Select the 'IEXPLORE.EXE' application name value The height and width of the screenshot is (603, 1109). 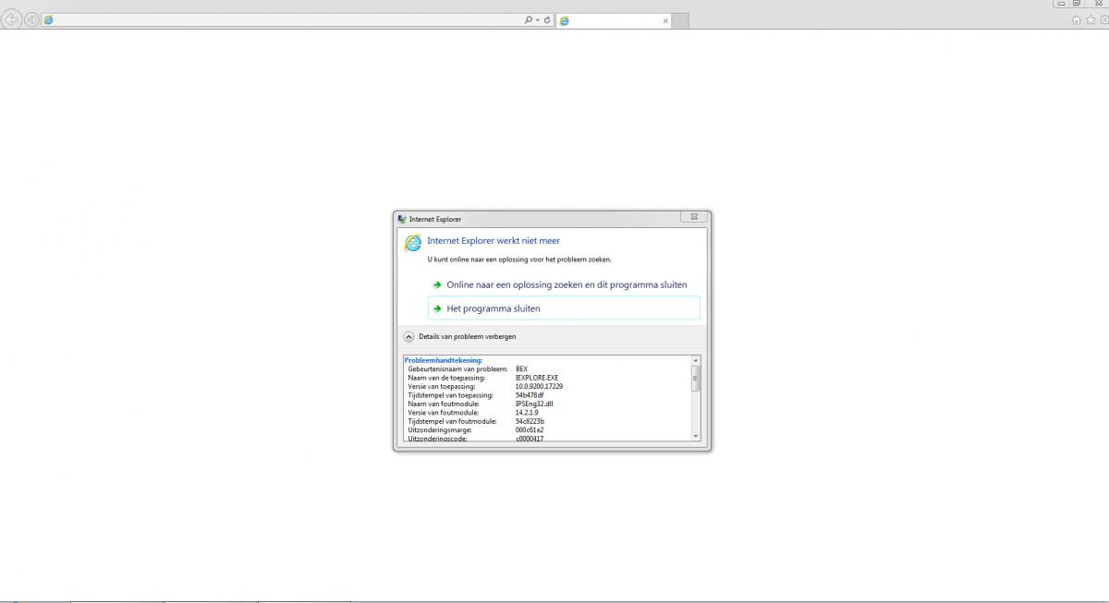pyautogui.click(x=537, y=378)
